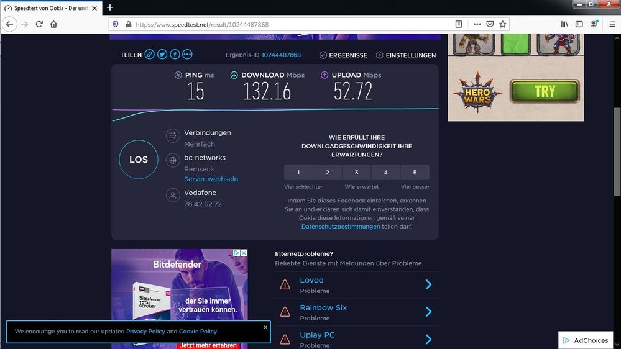Go forward with the browser arrow
Screen dimensions: 621x349
pos(25,24)
